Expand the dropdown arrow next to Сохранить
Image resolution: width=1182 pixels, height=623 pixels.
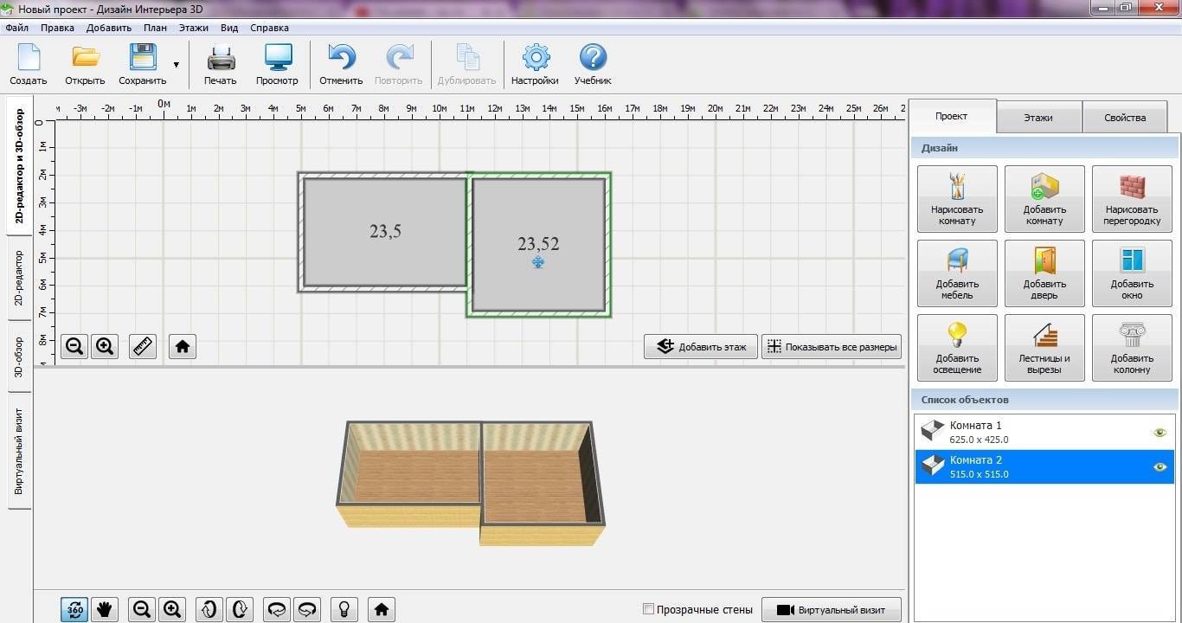tap(177, 65)
